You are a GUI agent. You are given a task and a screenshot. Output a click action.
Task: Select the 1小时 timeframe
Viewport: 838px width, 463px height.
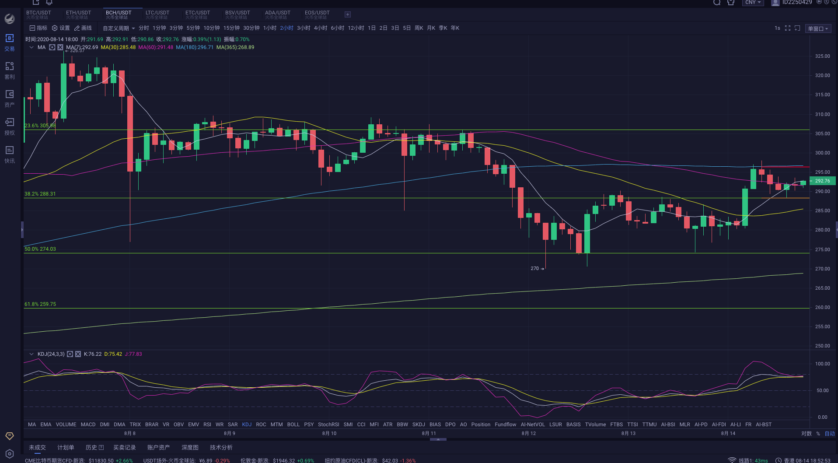(x=270, y=28)
